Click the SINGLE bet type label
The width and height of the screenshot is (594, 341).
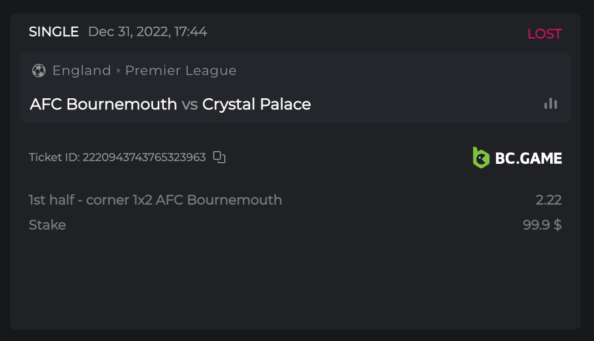pos(54,32)
